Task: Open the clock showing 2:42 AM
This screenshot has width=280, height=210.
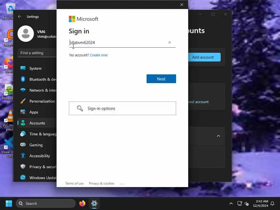Action: [261, 203]
